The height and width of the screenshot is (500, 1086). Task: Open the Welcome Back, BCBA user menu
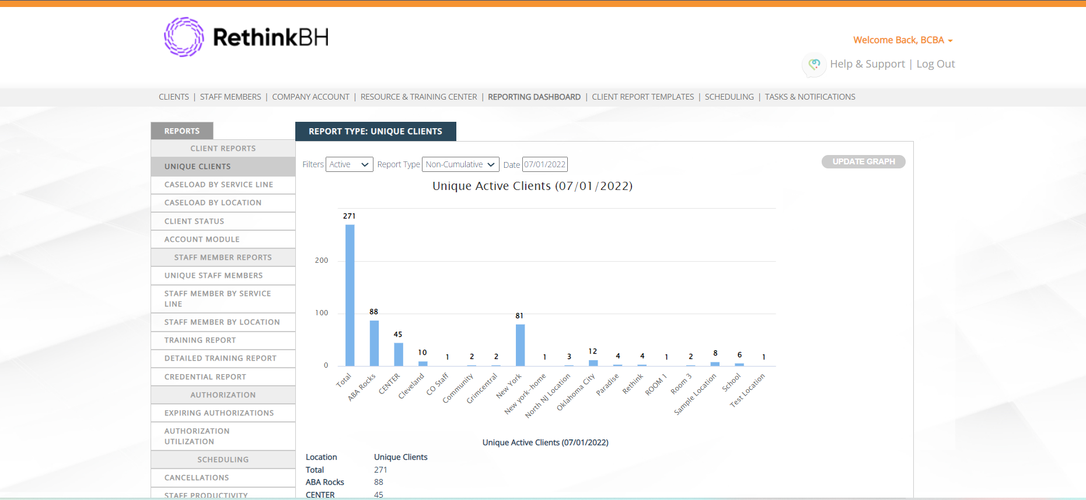click(902, 40)
